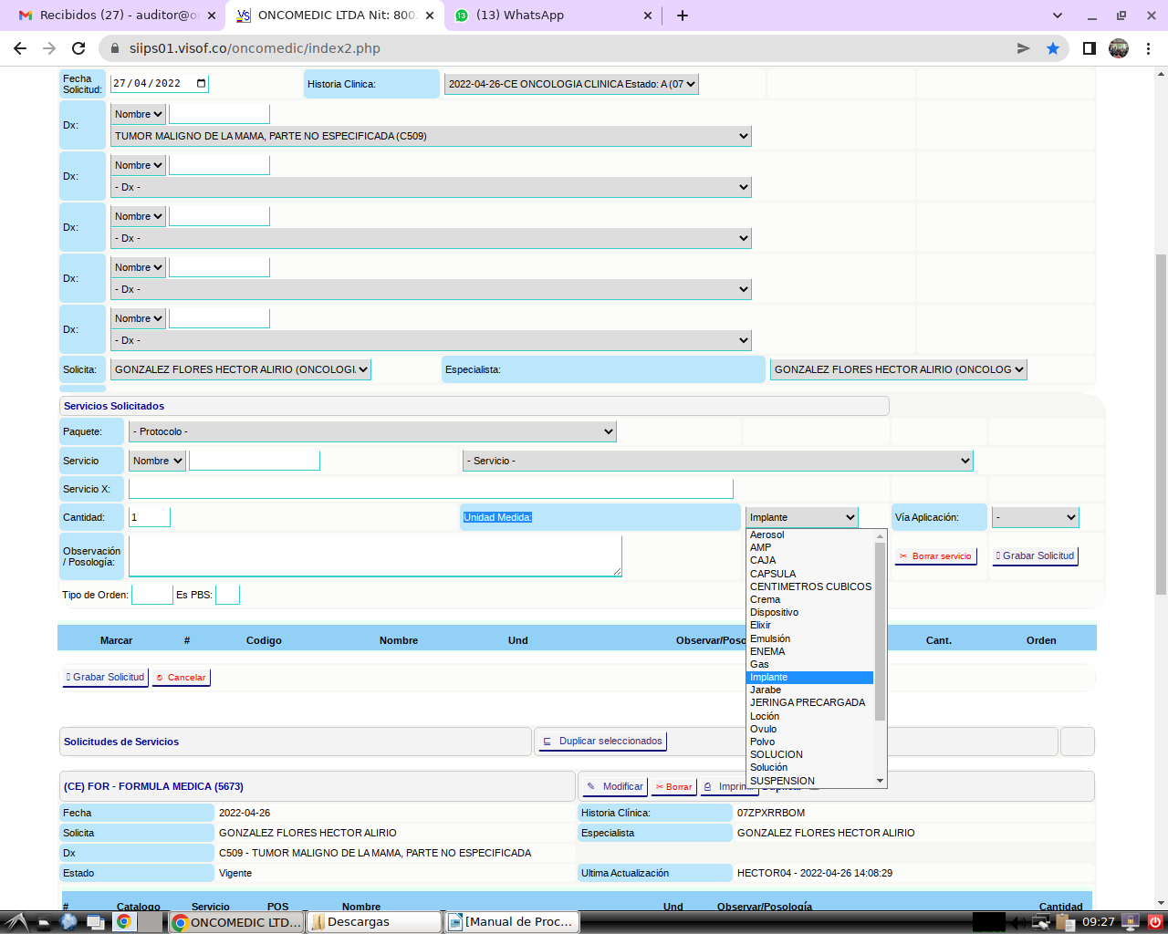The width and height of the screenshot is (1168, 934).
Task: Expand the Historia Clinica dropdown
Action: (x=571, y=84)
